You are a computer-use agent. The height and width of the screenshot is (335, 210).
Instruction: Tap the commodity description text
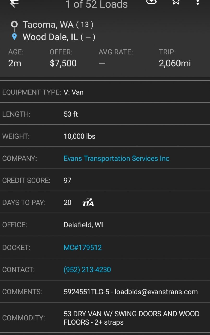[131, 318]
